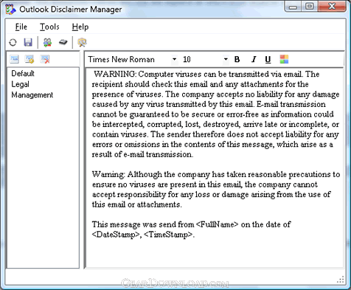Click the font size 10 combo box
The image size is (351, 290).
click(x=205, y=59)
